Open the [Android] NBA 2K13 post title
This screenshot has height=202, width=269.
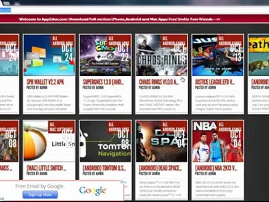(x=216, y=168)
